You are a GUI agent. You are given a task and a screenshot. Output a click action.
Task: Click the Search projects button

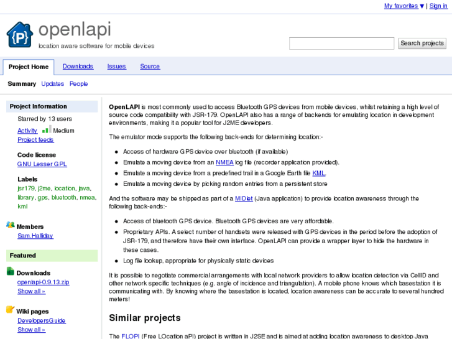pyautogui.click(x=422, y=44)
